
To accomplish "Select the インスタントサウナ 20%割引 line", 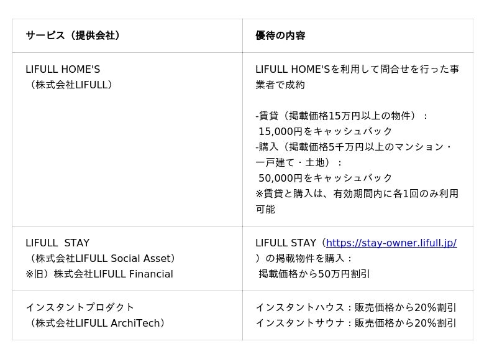I will click(355, 323).
